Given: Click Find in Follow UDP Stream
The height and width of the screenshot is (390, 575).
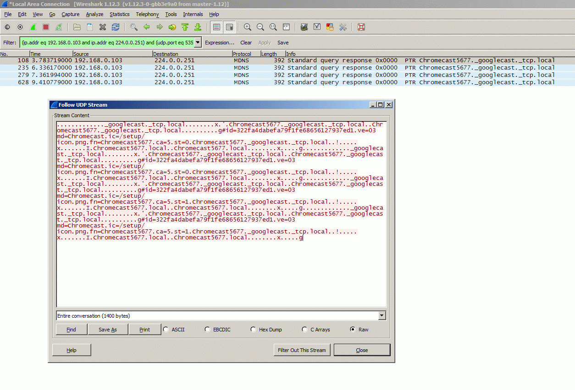Looking at the screenshot, I should 72,330.
